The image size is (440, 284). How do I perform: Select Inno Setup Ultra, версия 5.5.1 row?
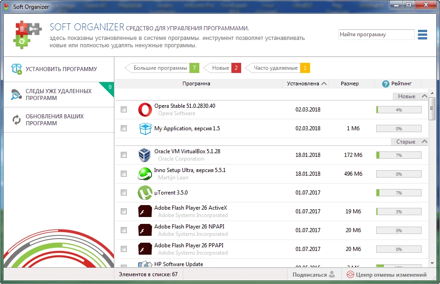[x=271, y=174]
